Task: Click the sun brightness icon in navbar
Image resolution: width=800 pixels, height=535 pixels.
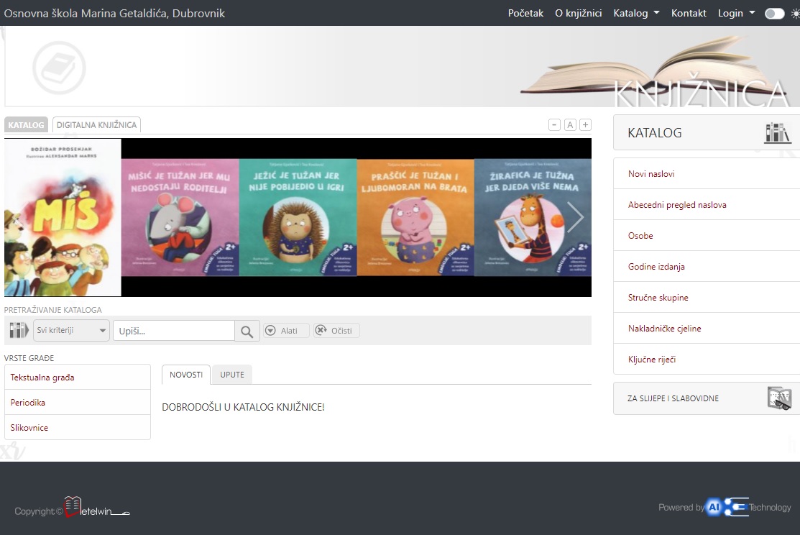Action: tap(796, 13)
